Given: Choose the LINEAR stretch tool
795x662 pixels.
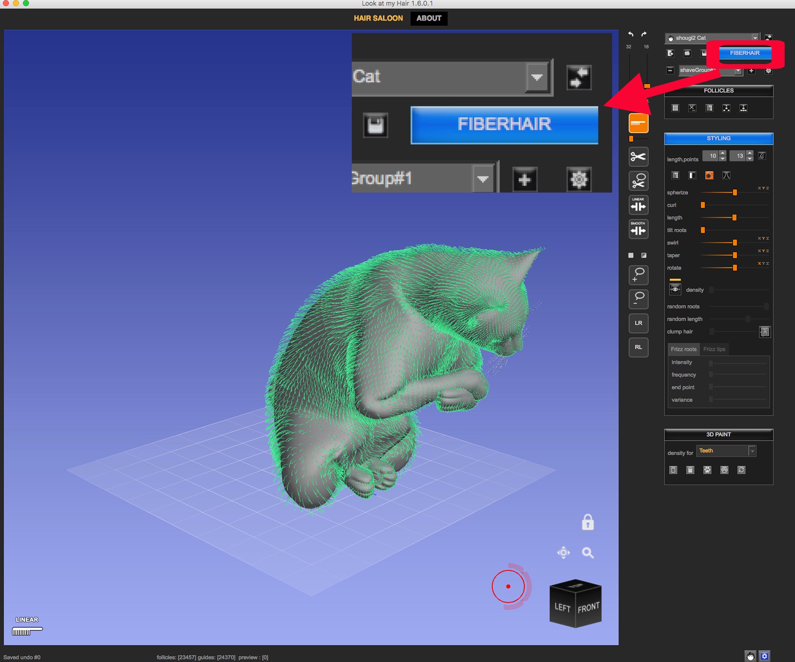Looking at the screenshot, I should (638, 205).
